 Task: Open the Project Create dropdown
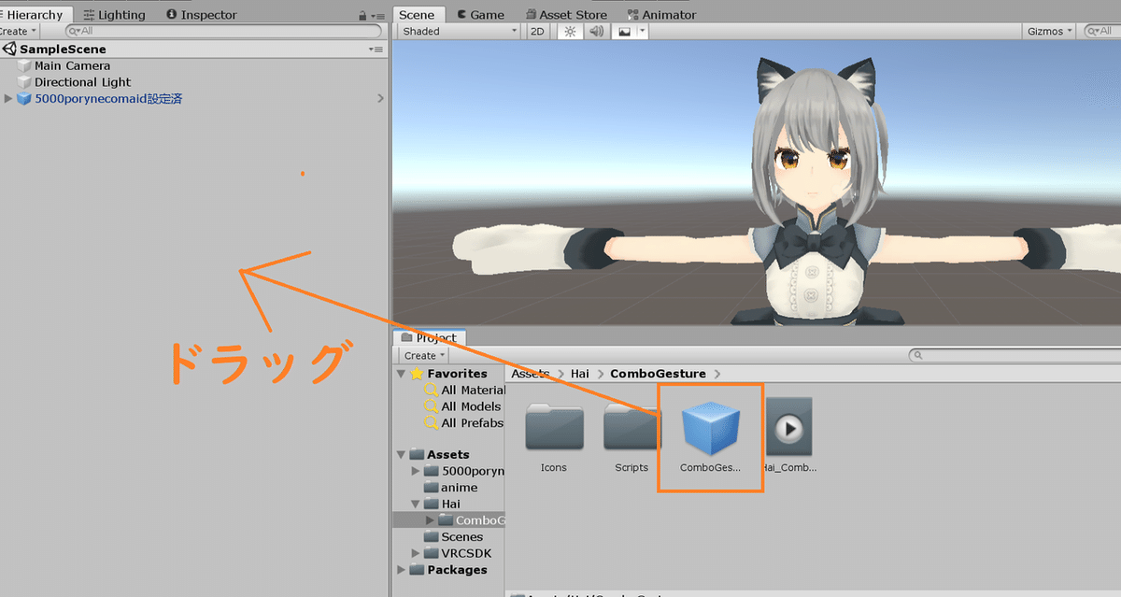[425, 356]
